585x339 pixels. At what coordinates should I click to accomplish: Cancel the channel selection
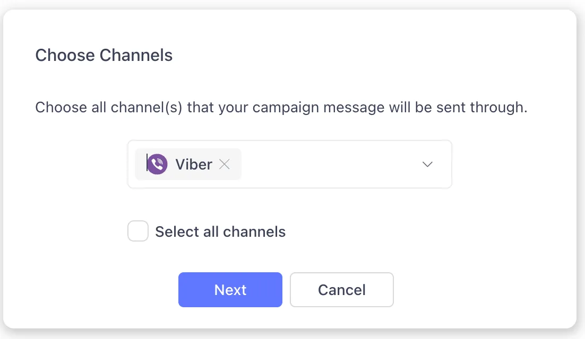pyautogui.click(x=341, y=290)
